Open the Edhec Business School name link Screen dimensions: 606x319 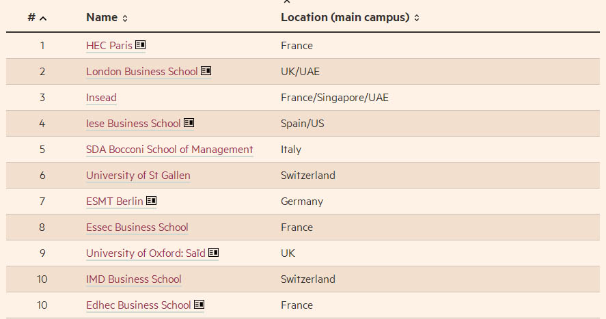pyautogui.click(x=139, y=305)
